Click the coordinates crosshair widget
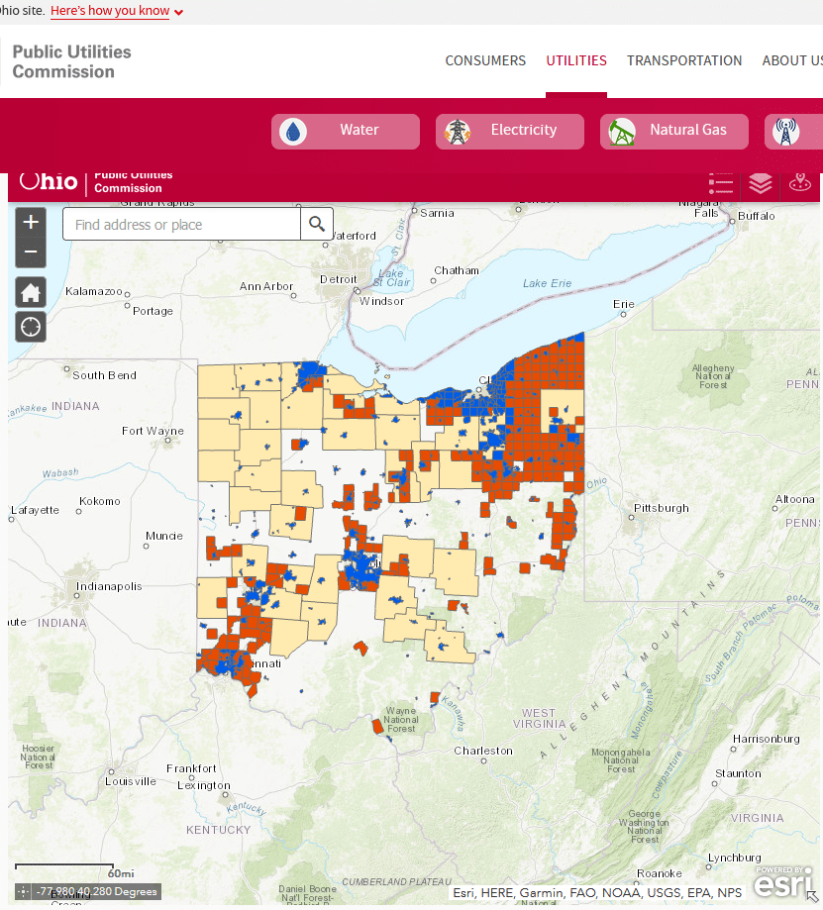823x910 pixels. 22,890
